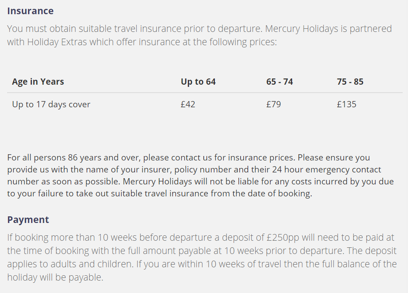
Task: Click the 75 - 85 column header
Action: [350, 82]
